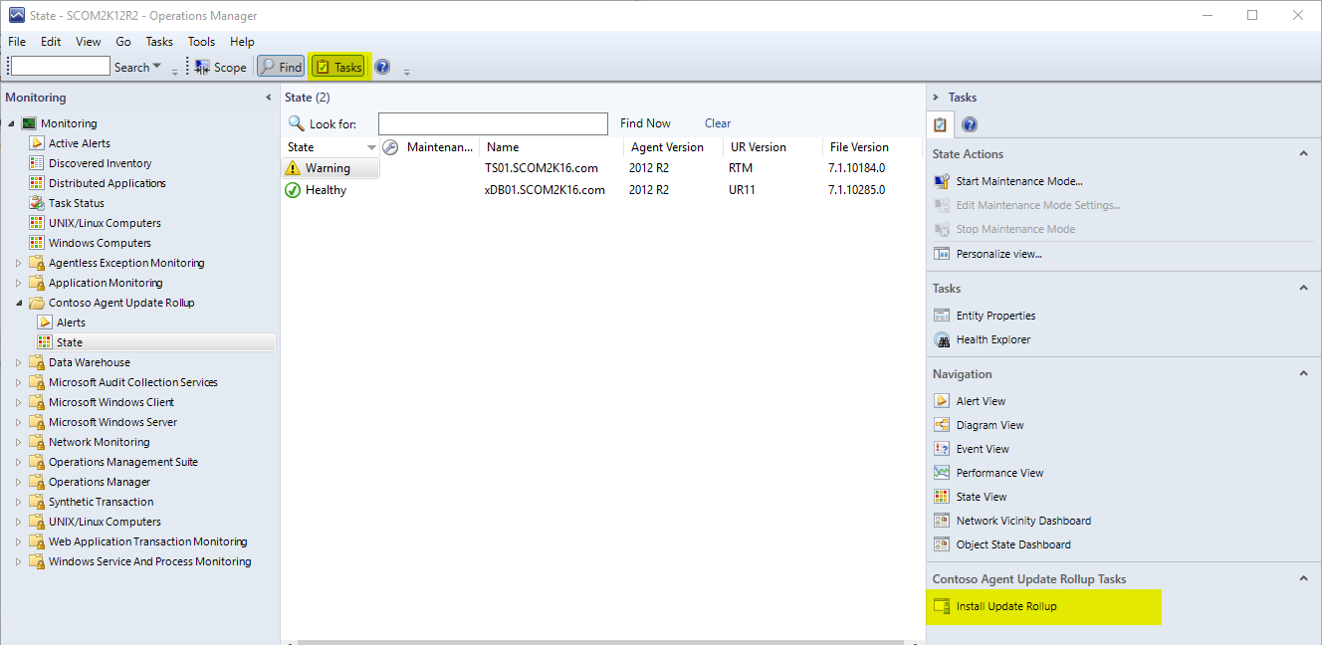Image resolution: width=1322 pixels, height=645 pixels.
Task: Click the Entity Properties task icon
Action: [x=942, y=316]
